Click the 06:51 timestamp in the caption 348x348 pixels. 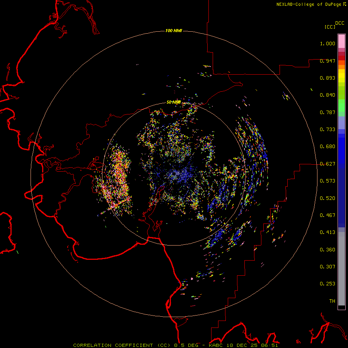pos(269,345)
